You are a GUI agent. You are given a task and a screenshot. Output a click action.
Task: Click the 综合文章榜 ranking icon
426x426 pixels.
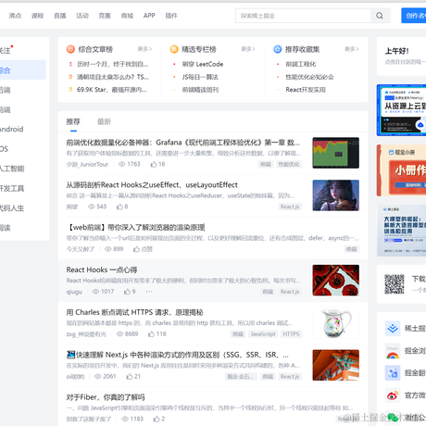click(70, 49)
